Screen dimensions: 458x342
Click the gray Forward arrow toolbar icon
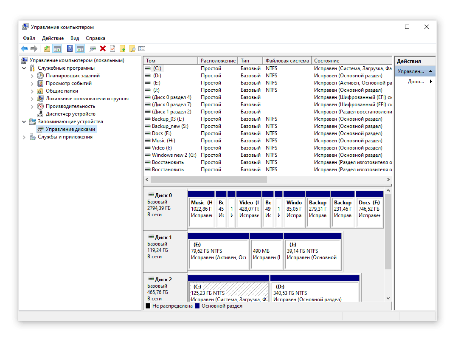click(x=34, y=48)
